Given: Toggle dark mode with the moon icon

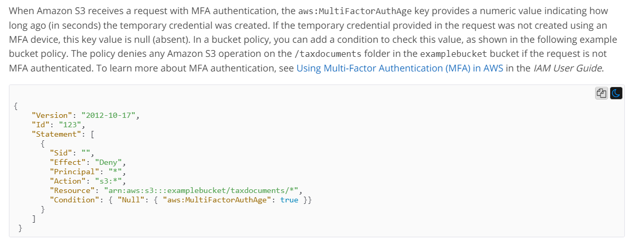Looking at the screenshot, I should click(x=616, y=93).
